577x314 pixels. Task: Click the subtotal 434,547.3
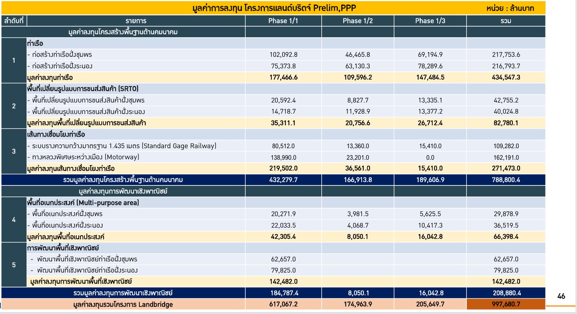(506, 77)
